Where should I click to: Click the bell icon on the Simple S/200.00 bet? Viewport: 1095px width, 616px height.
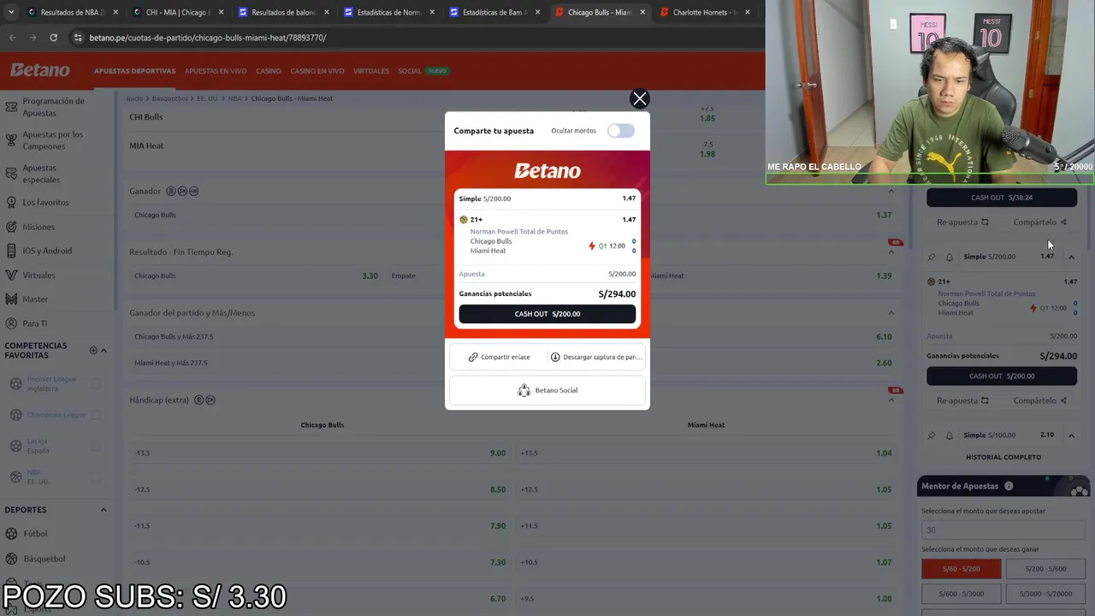click(949, 257)
